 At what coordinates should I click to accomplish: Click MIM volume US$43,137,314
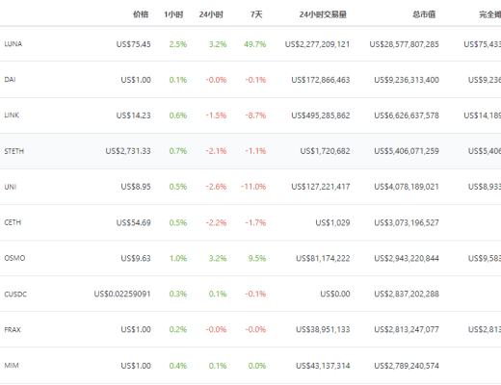coord(323,366)
